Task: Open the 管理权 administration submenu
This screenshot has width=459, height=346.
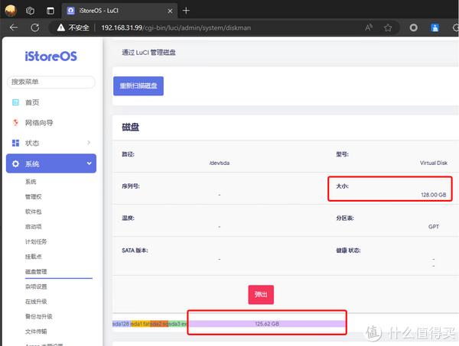Action: coord(34,196)
